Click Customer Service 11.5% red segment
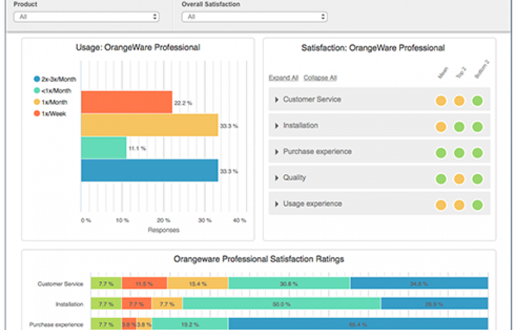Image resolution: width=516 pixels, height=330 pixels. [144, 284]
